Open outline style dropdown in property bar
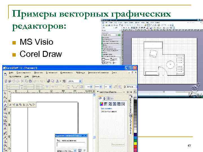This screenshot has width=203, height=152. (101, 87)
